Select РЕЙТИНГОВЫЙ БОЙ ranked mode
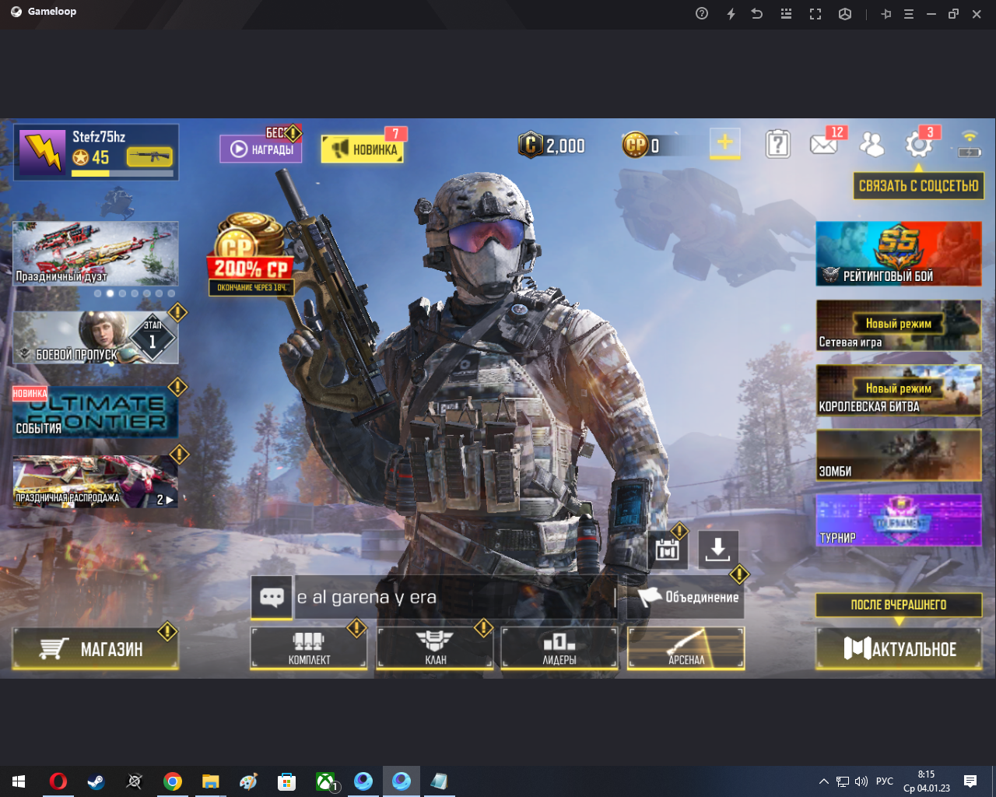The image size is (996, 797). pos(899,254)
